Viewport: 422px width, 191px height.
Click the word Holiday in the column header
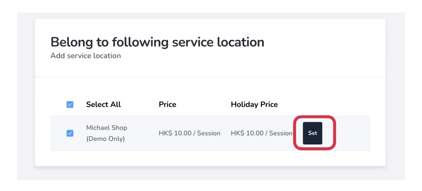[x=244, y=105]
